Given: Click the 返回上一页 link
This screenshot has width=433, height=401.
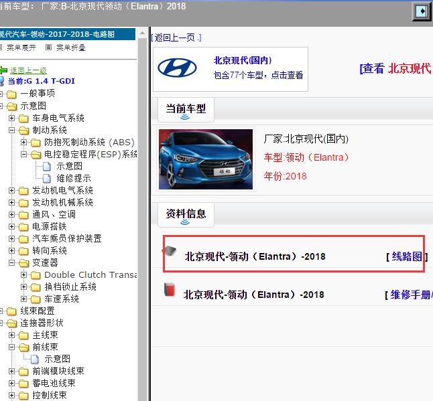Looking at the screenshot, I should click(x=176, y=37).
